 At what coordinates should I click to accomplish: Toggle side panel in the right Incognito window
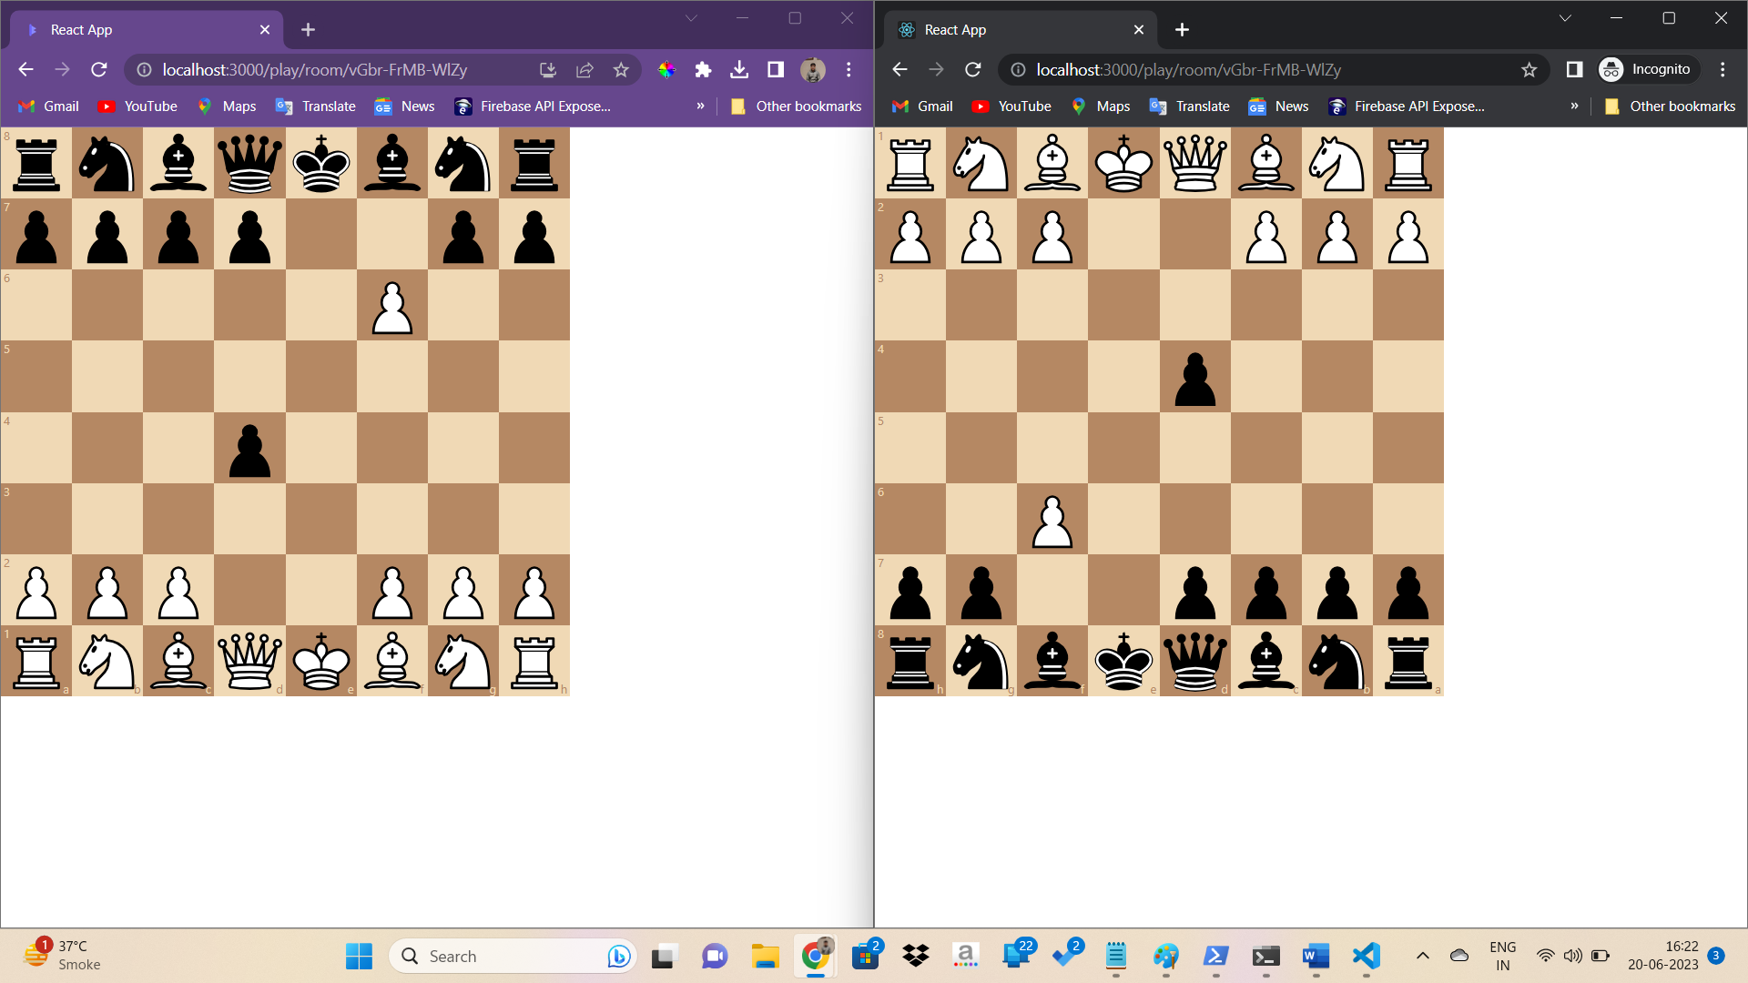(1574, 69)
